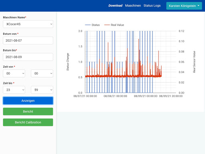This screenshot has width=205, height=154.
Task: Open the Maschinen Name dropdown
Action: tap(28, 24)
